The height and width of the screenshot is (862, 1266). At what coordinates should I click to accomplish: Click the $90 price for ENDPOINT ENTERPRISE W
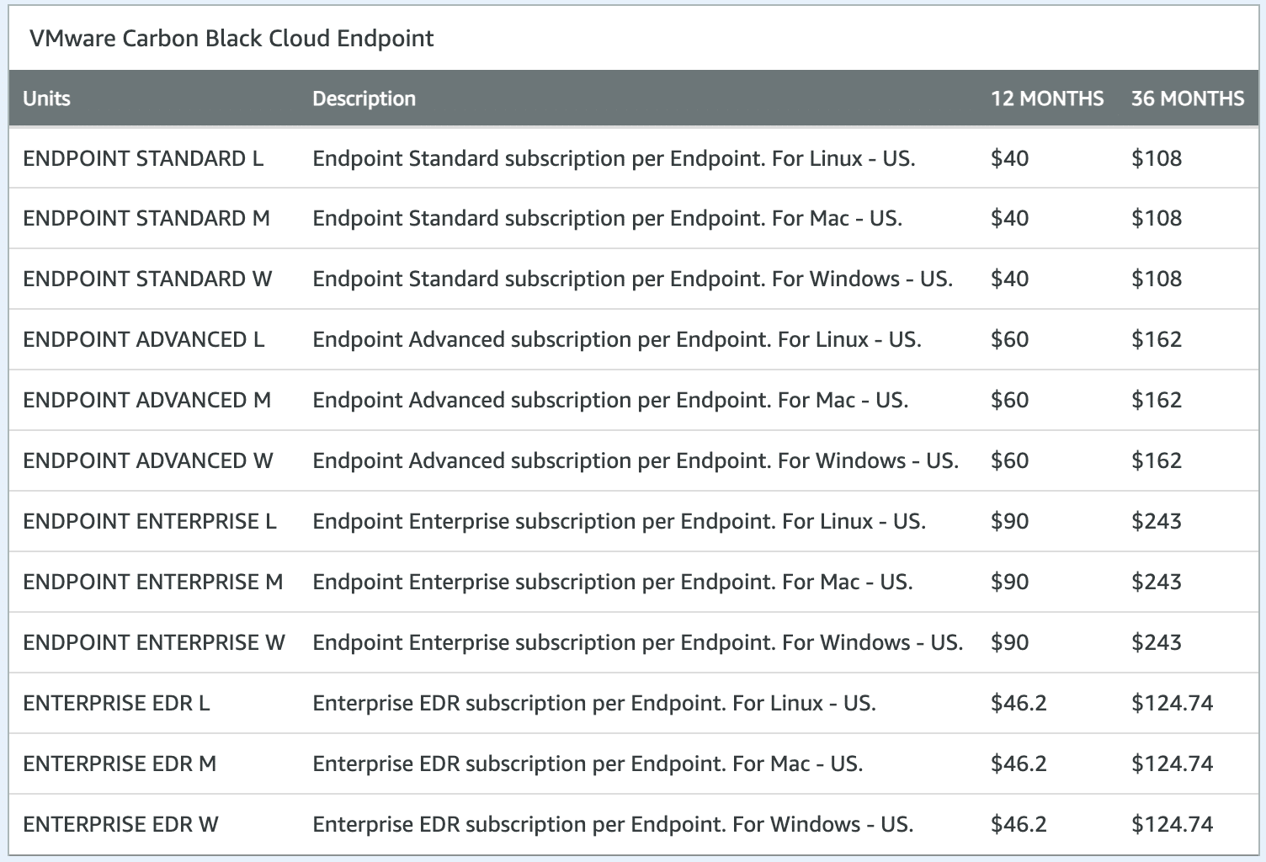click(1009, 643)
